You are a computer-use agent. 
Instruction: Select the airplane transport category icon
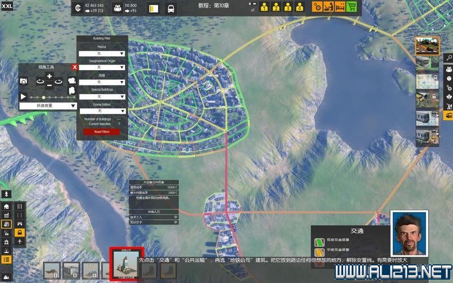pyautogui.click(x=20, y=242)
